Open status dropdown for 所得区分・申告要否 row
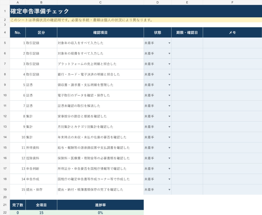Screen dimensions: 262x215 pos(169,169)
